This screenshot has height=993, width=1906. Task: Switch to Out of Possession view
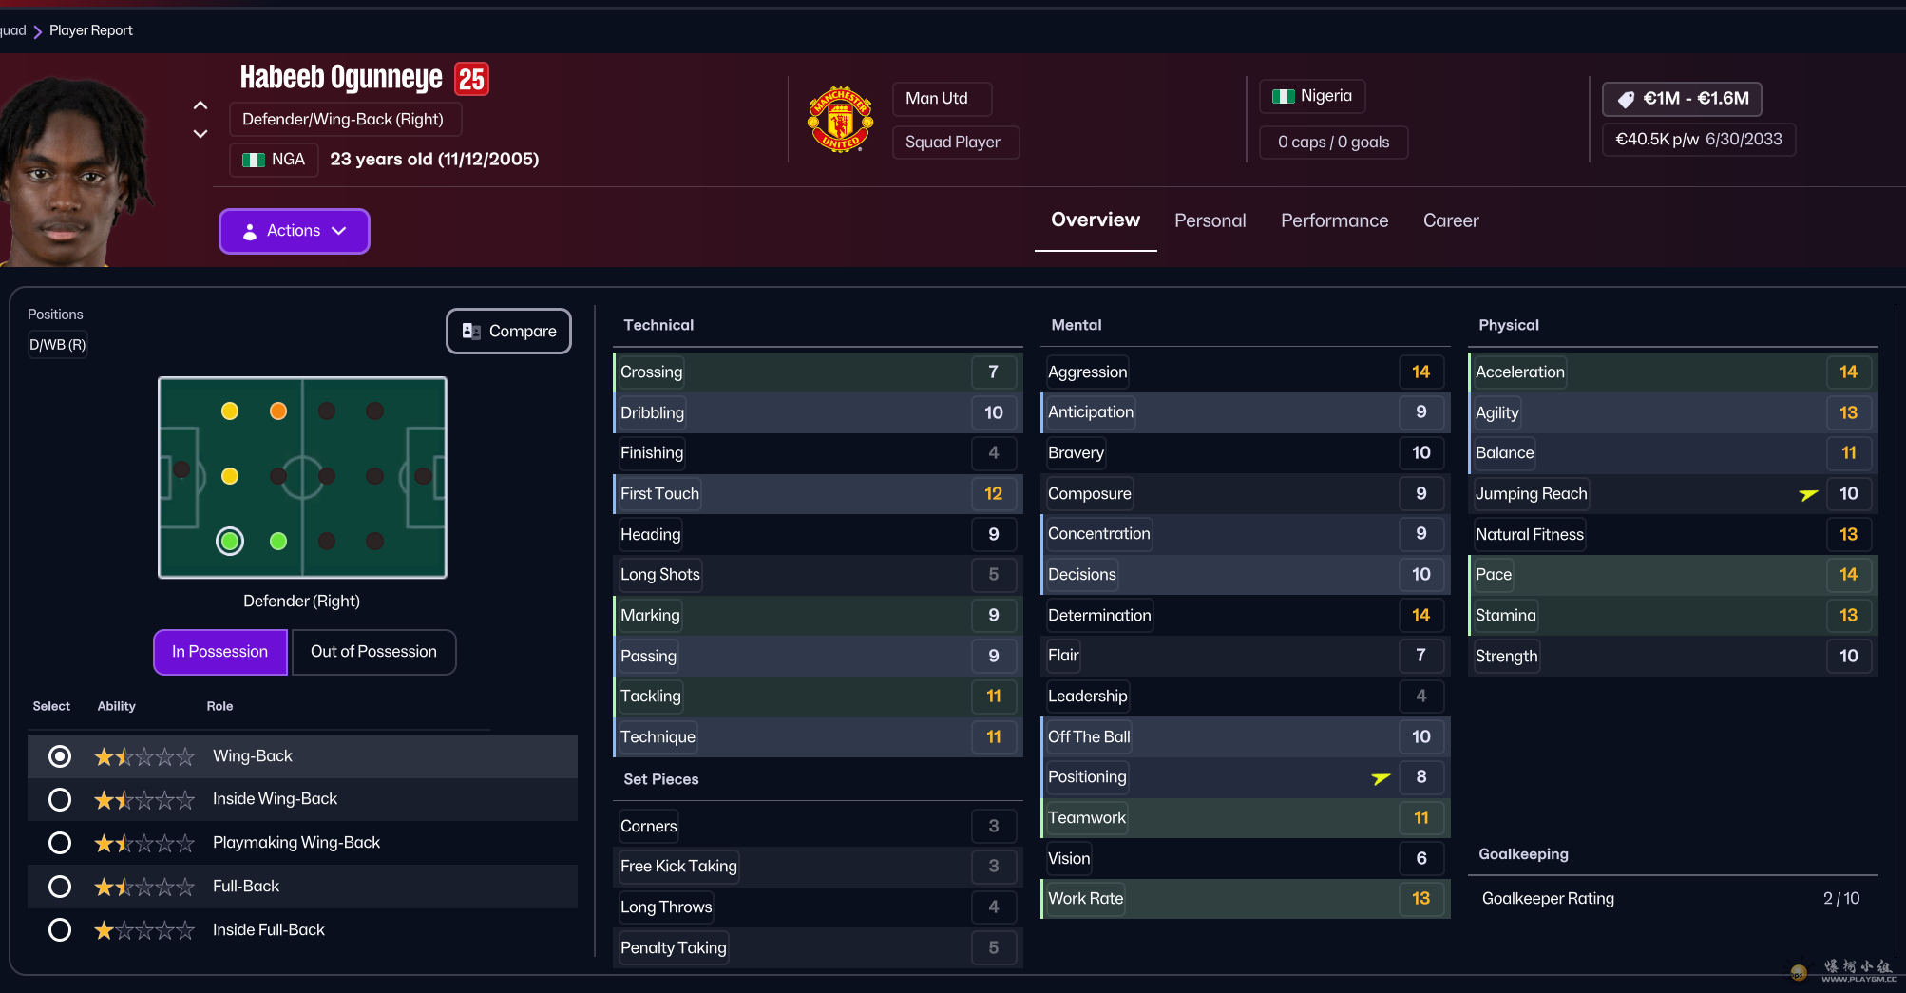click(x=373, y=652)
